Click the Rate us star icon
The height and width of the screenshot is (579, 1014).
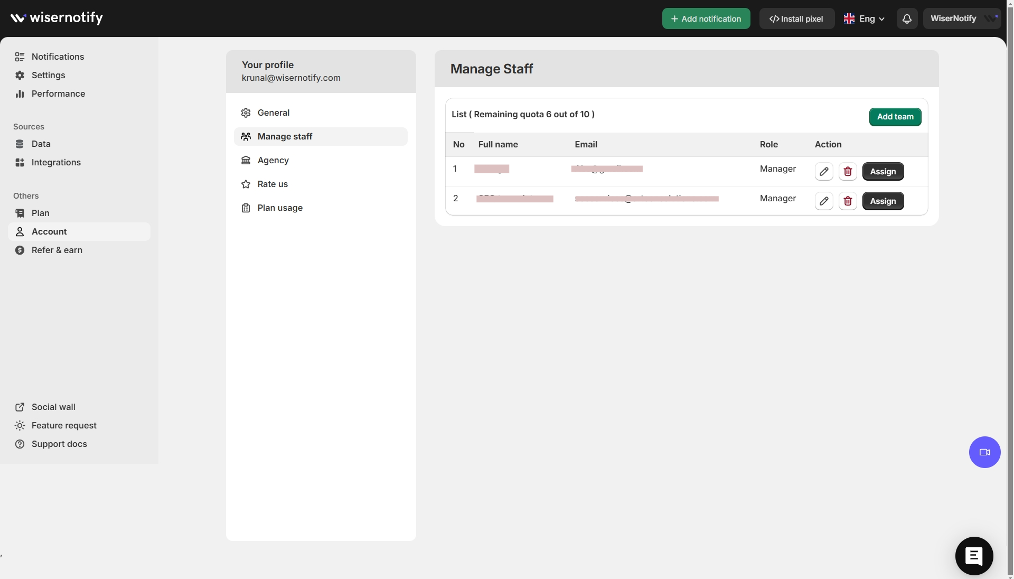(x=246, y=184)
